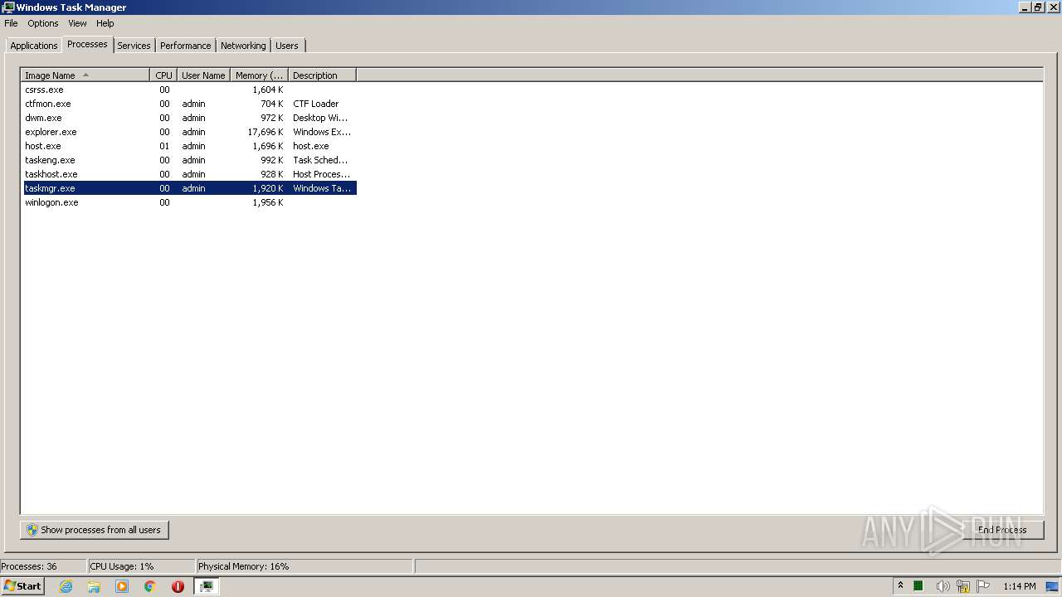
Task: Click the Task Sched... description cell
Action: point(320,160)
